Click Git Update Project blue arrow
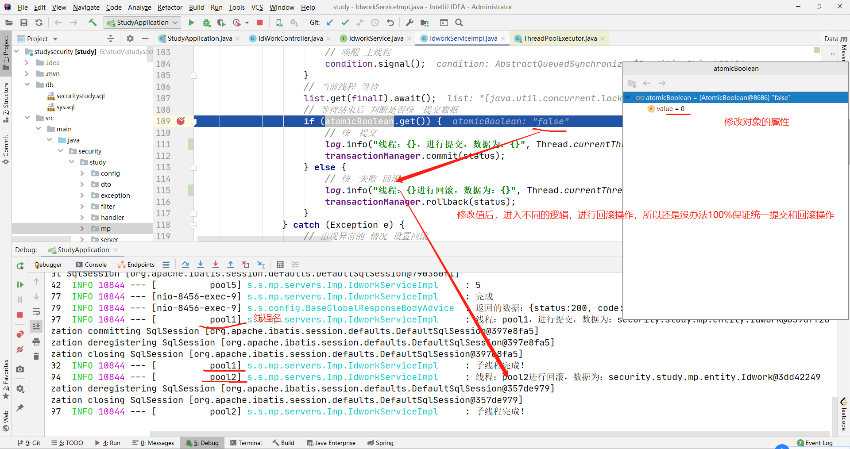 click(x=330, y=23)
